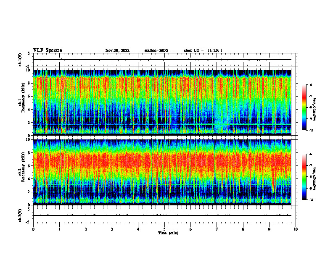Click time axis tick label "1"
Screen dimensions: 333x257
pos(59,229)
